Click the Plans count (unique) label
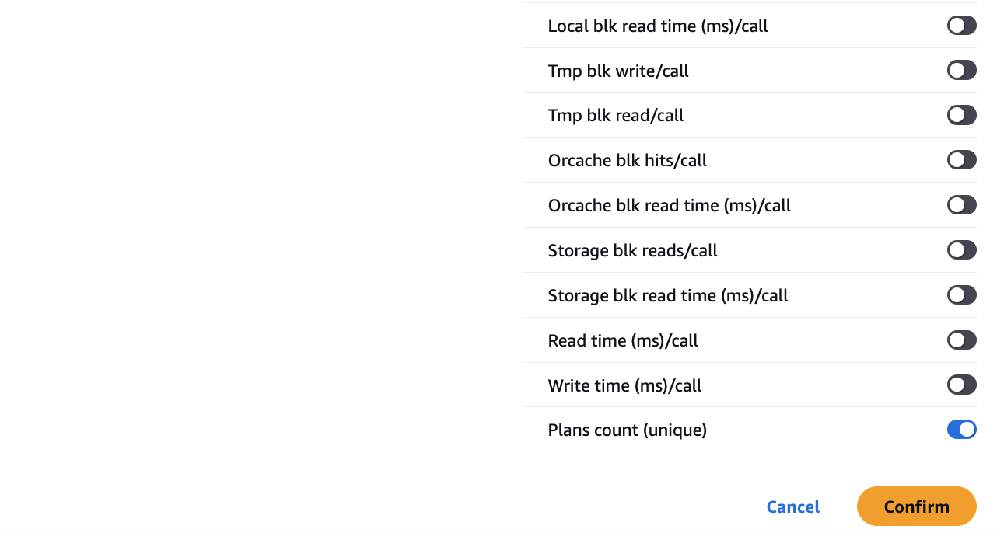997x533 pixels. coord(627,430)
